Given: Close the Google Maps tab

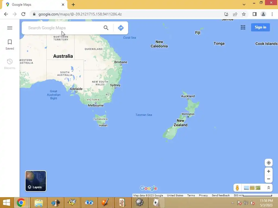Looking at the screenshot, I should (63, 5).
